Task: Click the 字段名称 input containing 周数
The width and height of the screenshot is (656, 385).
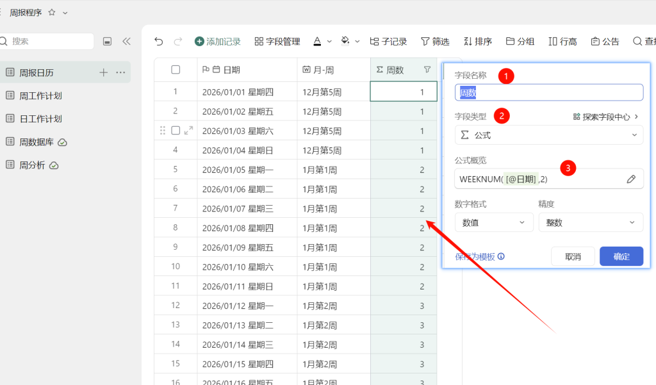Action: [x=549, y=92]
